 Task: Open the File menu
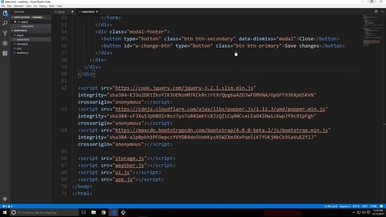tap(3, 6)
